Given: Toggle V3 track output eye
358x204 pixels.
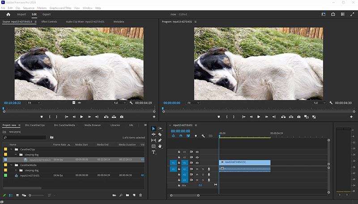Looking at the screenshot, I should 197,152.
